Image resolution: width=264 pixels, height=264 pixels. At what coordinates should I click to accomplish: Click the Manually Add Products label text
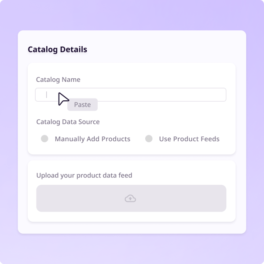(92, 139)
